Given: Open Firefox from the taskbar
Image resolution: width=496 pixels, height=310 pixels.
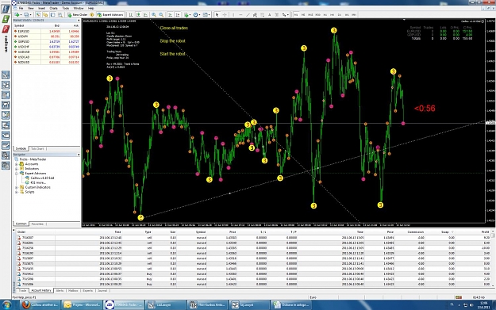Looking at the screenshot, I should pos(40,305).
